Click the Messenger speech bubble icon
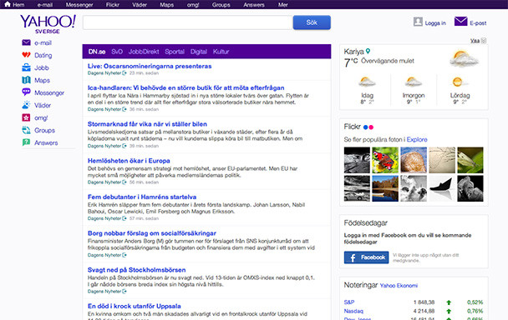The image size is (508, 320). (26, 92)
